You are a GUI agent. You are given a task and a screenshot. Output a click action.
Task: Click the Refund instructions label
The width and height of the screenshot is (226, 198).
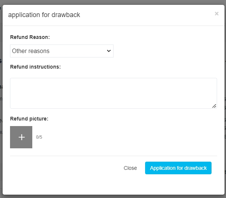(35, 67)
